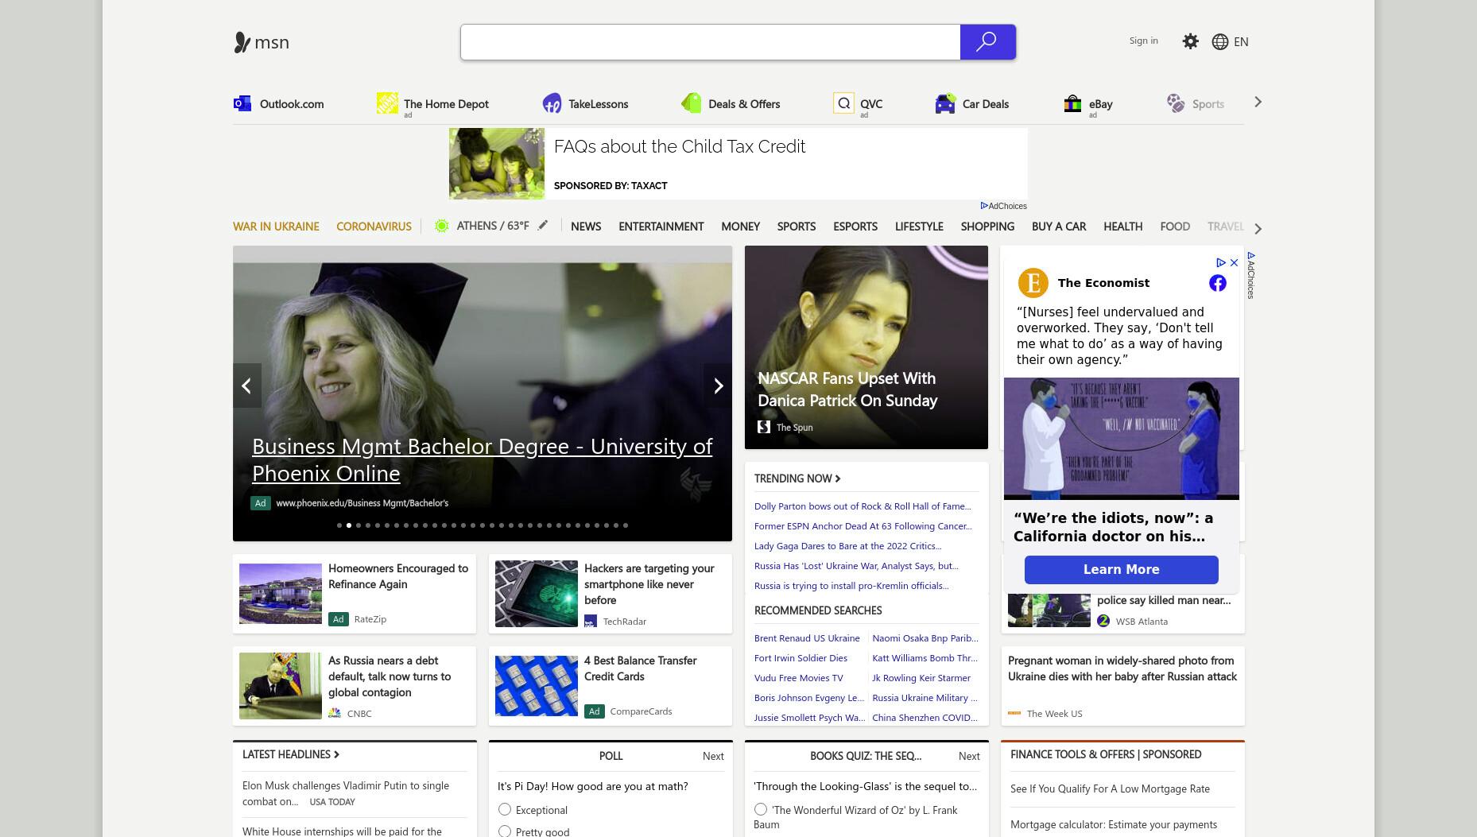Image resolution: width=1477 pixels, height=837 pixels.
Task: Select the Pretty good poll option
Action: pos(505,831)
